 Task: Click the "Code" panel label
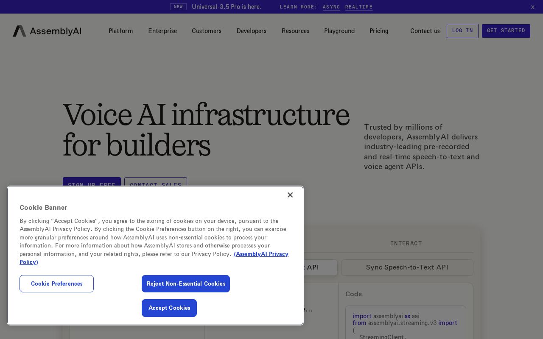point(353,294)
